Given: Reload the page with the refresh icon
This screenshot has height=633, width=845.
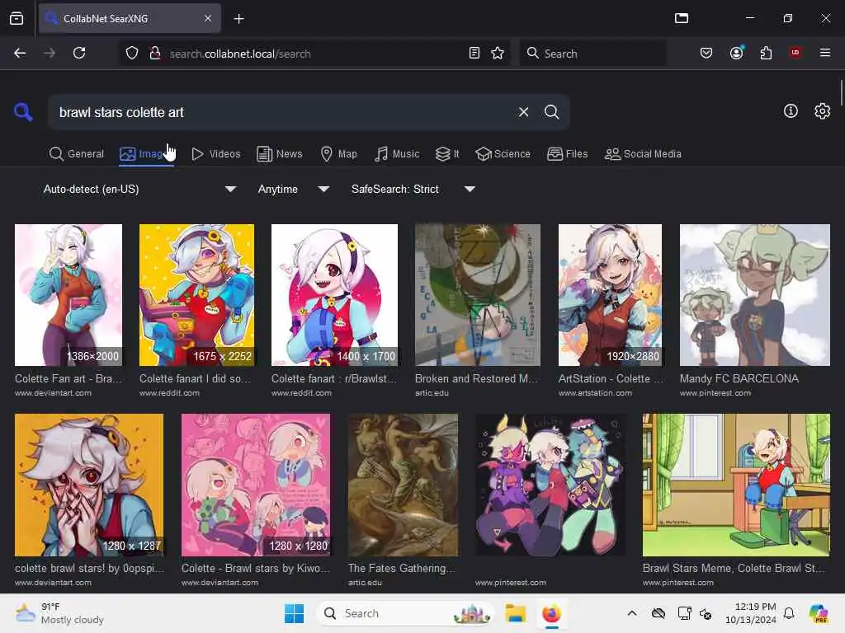Looking at the screenshot, I should tap(79, 53).
